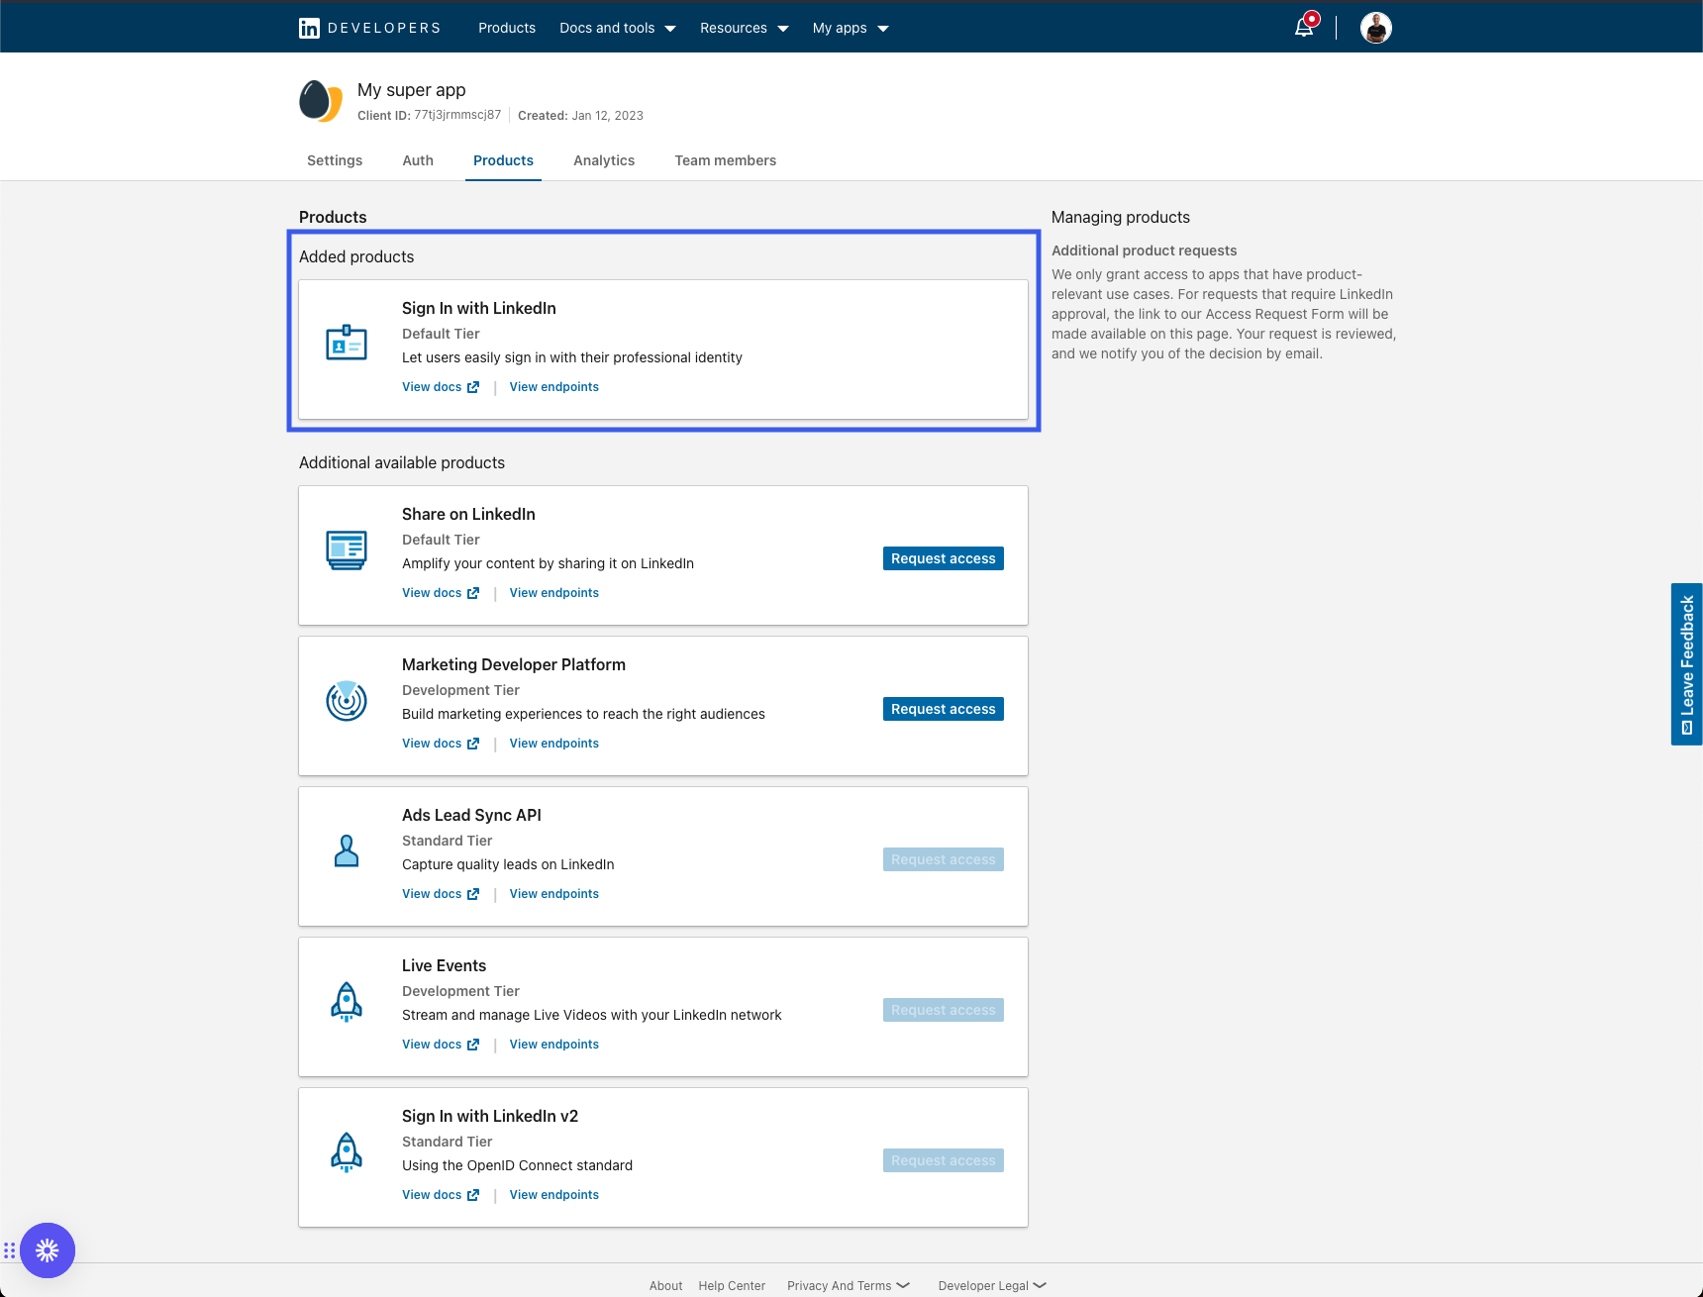Click the Share on LinkedIn product title
Viewport: 1703px width, 1297px height.
(x=468, y=514)
